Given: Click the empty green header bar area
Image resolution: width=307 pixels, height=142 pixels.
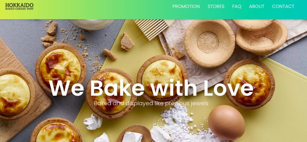Looking at the screenshot, I should click(102, 10).
